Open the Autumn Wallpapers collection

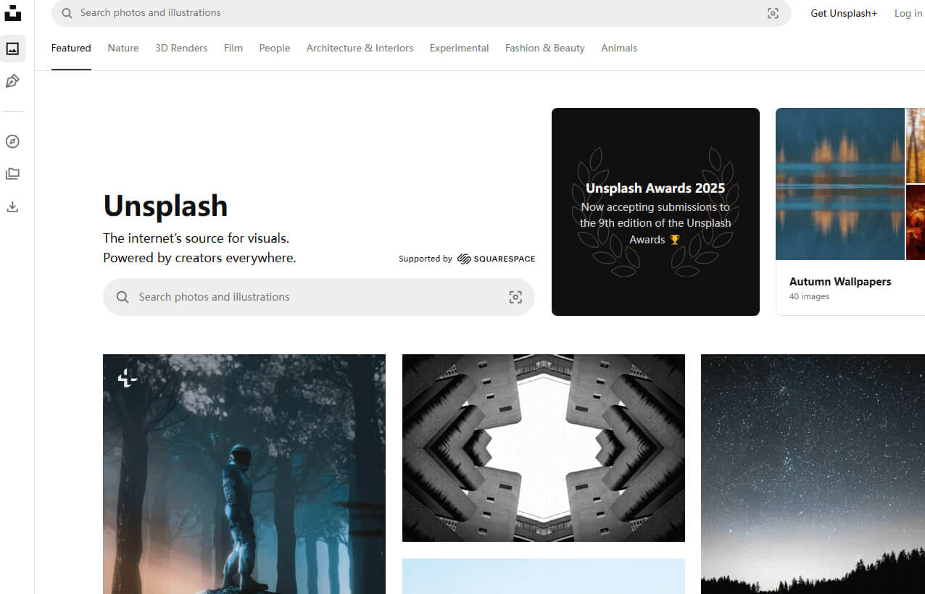[x=840, y=282]
